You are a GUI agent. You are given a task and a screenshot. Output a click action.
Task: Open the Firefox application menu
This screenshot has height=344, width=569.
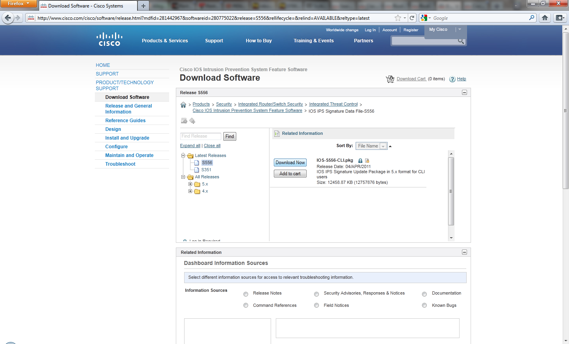[x=18, y=4]
